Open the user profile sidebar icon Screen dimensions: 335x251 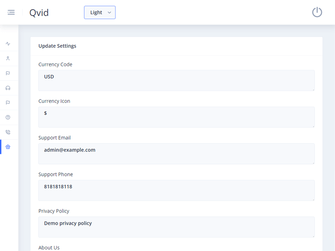click(8, 58)
